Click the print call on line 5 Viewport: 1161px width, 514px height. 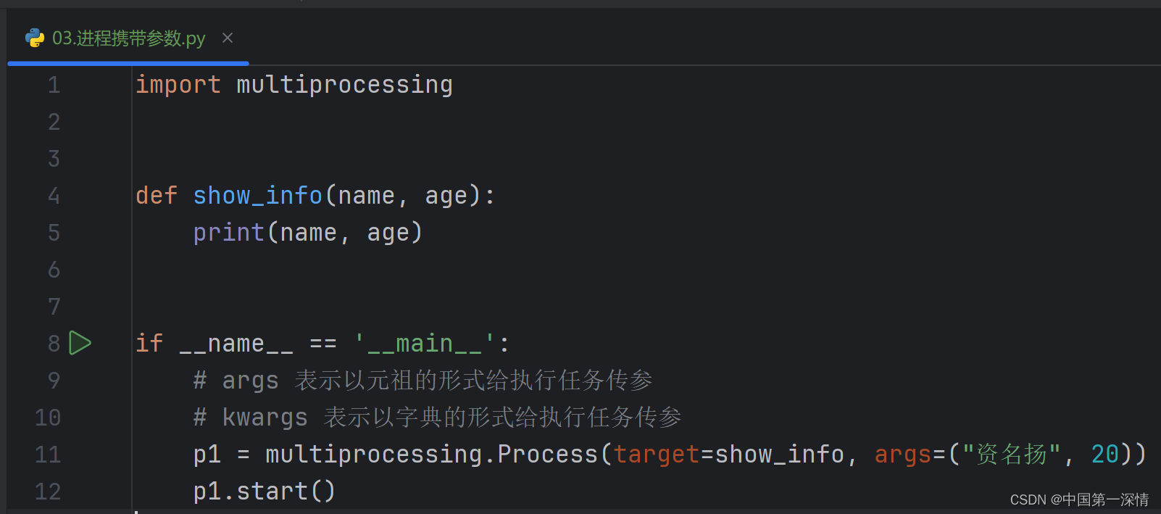click(x=228, y=232)
